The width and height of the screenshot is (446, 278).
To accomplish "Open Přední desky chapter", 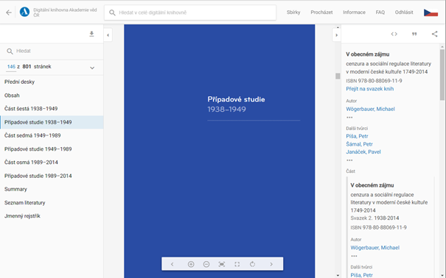I will (x=52, y=82).
